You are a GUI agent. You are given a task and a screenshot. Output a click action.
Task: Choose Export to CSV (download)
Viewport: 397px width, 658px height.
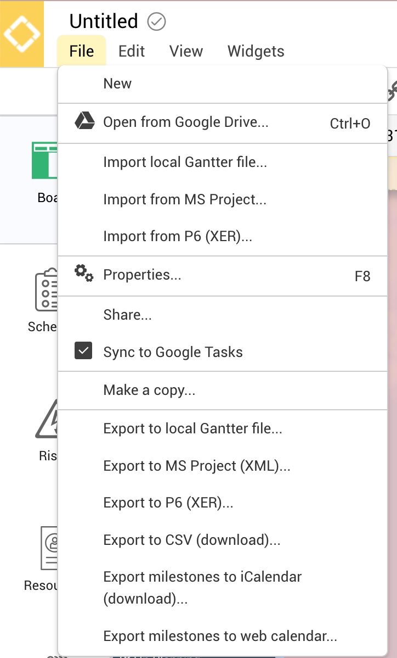(223, 540)
